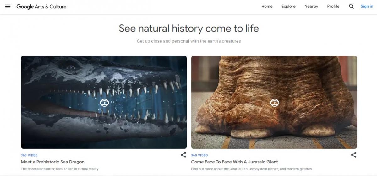The width and height of the screenshot is (377, 176).
Task: Share the Prehistoric Sea Dragon video
Action: pyautogui.click(x=183, y=155)
